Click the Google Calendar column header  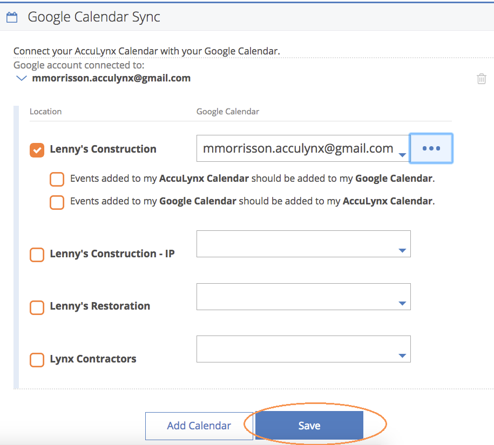coord(227,112)
